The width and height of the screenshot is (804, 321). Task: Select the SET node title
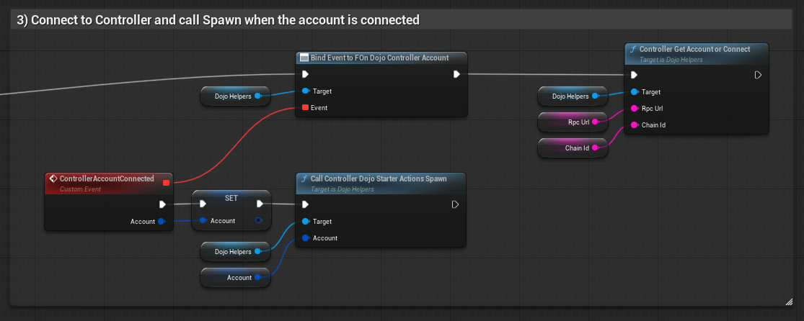[231, 197]
